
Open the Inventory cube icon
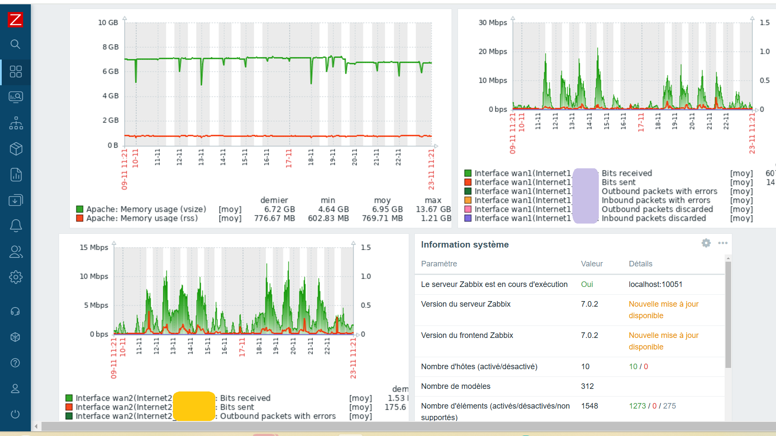coord(15,149)
